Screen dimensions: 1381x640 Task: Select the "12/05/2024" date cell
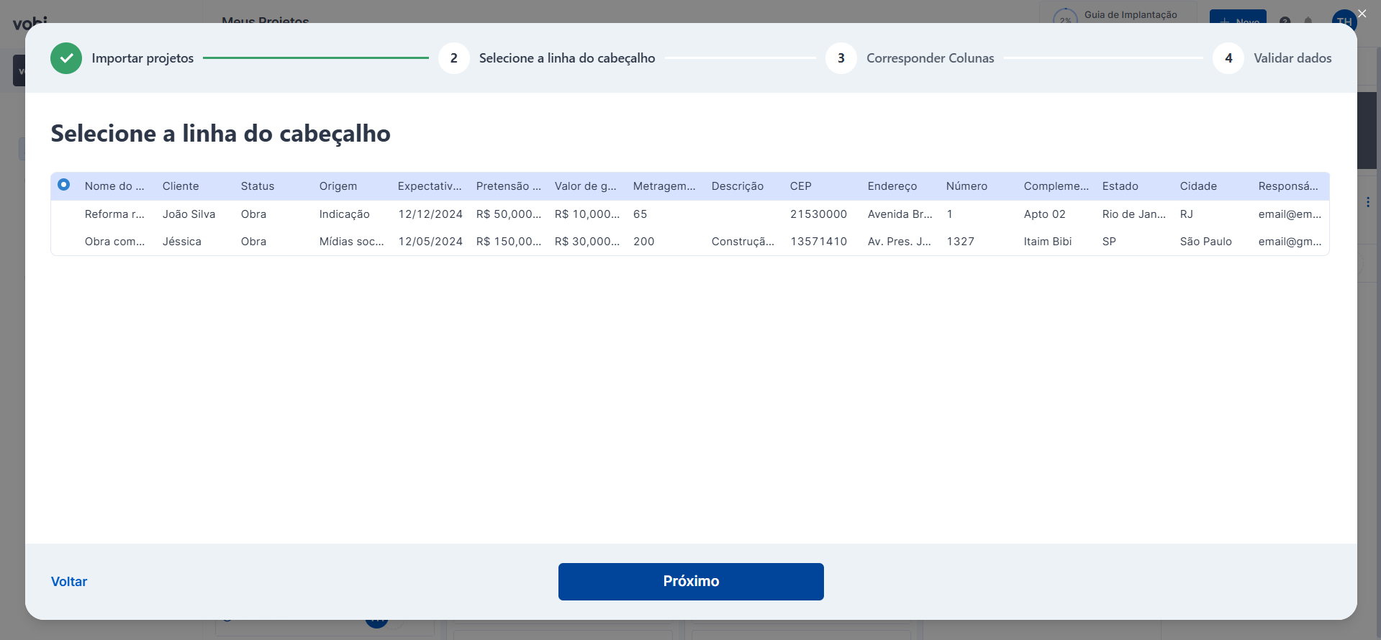point(430,242)
